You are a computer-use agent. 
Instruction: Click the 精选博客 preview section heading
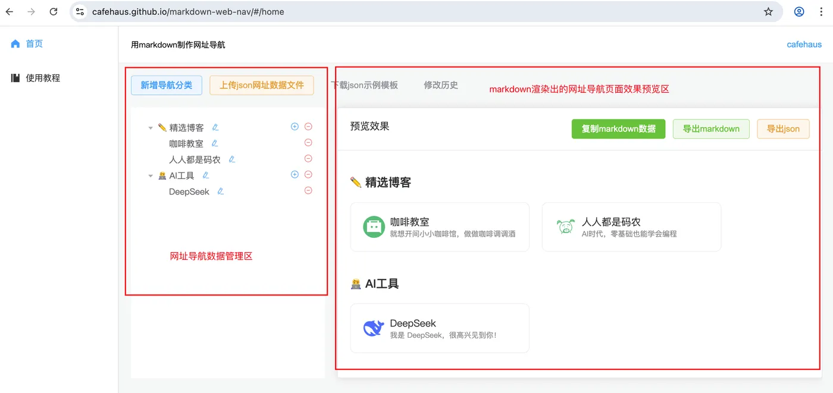pos(380,183)
